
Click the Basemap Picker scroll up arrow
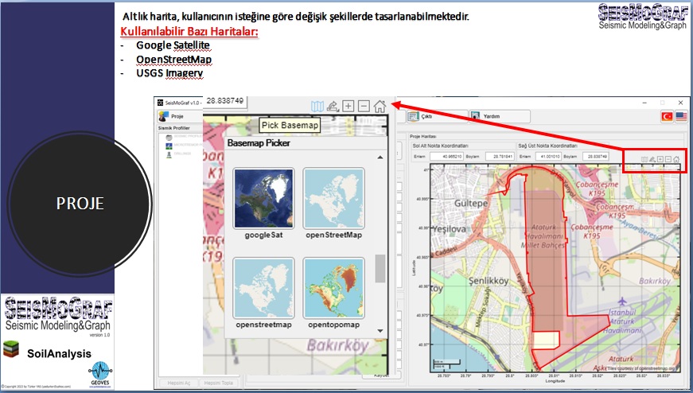pyautogui.click(x=380, y=158)
